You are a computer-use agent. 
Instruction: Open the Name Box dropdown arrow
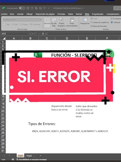[29, 34]
